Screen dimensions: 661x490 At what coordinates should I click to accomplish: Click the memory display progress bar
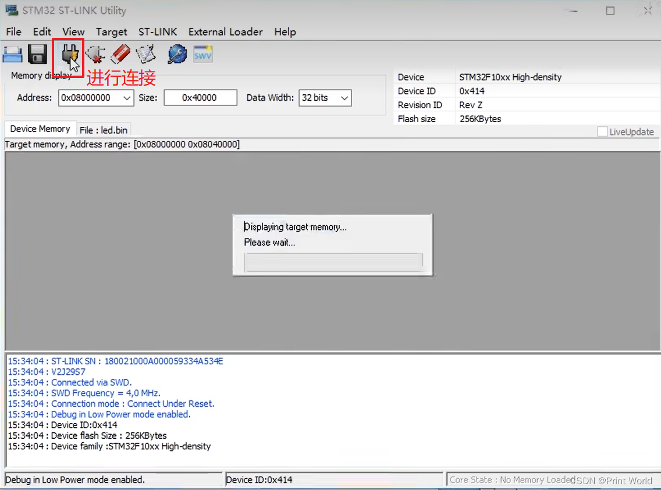[x=333, y=262]
